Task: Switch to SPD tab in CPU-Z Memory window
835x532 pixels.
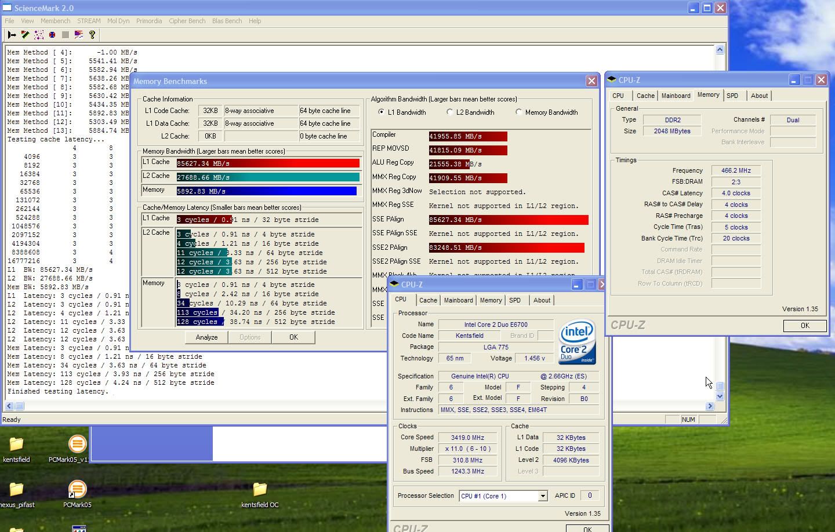Action: point(732,96)
